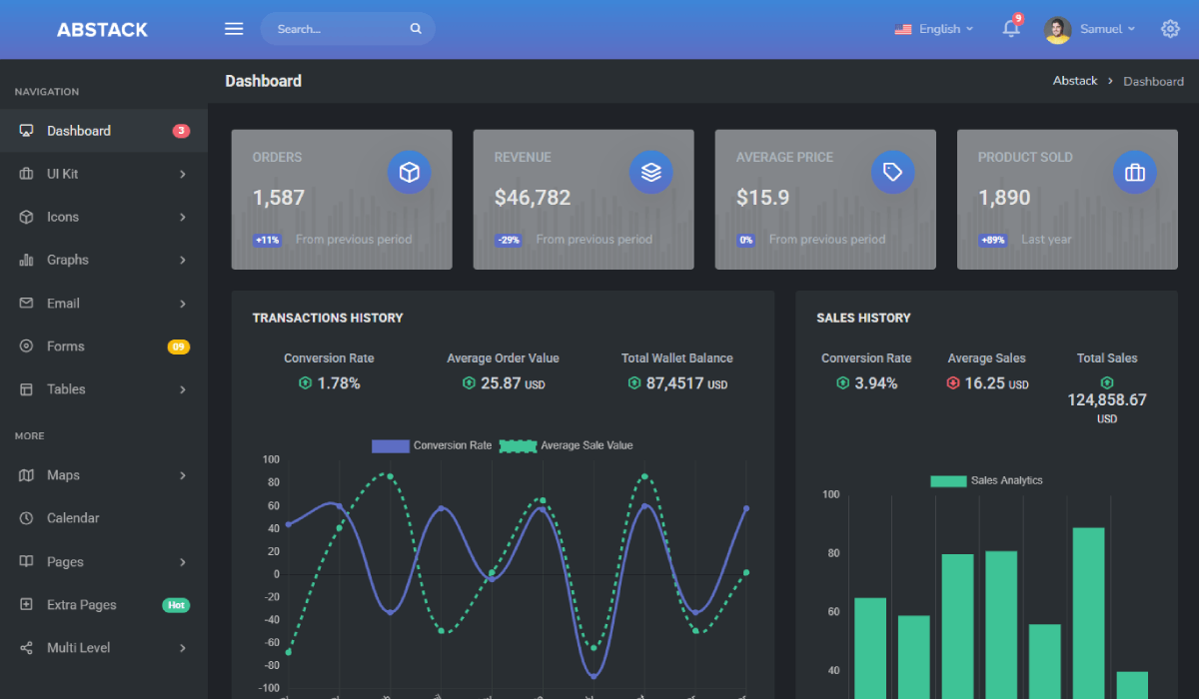Click the Abstack breadcrumb link
Screen dimensions: 1199x699
click(1075, 81)
